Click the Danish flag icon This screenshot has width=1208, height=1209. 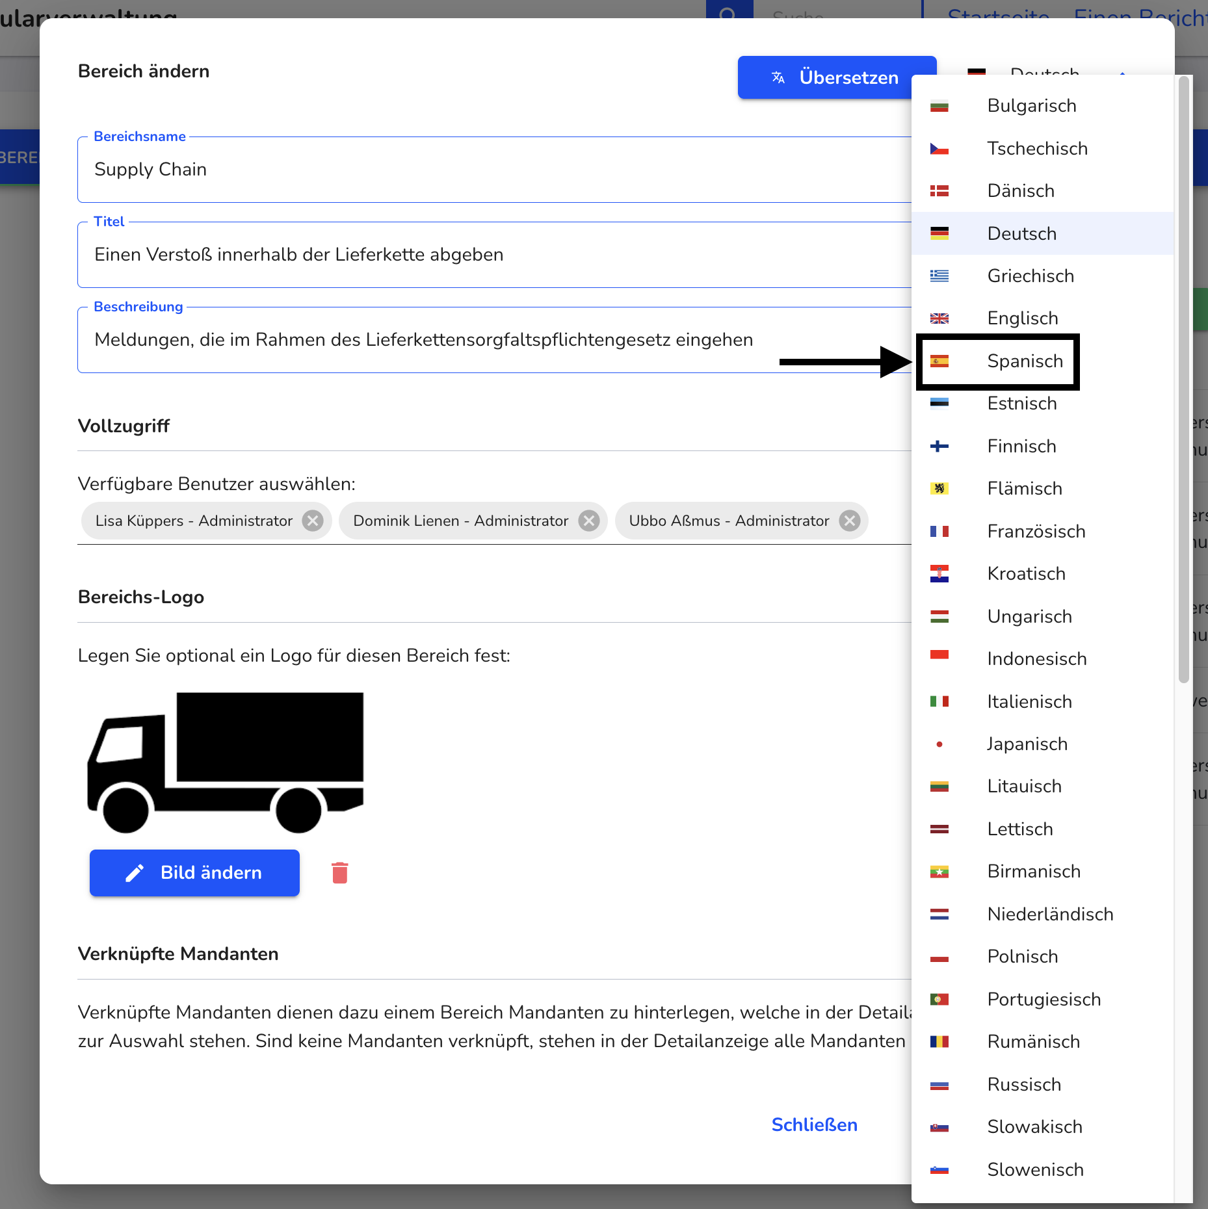pyautogui.click(x=939, y=191)
